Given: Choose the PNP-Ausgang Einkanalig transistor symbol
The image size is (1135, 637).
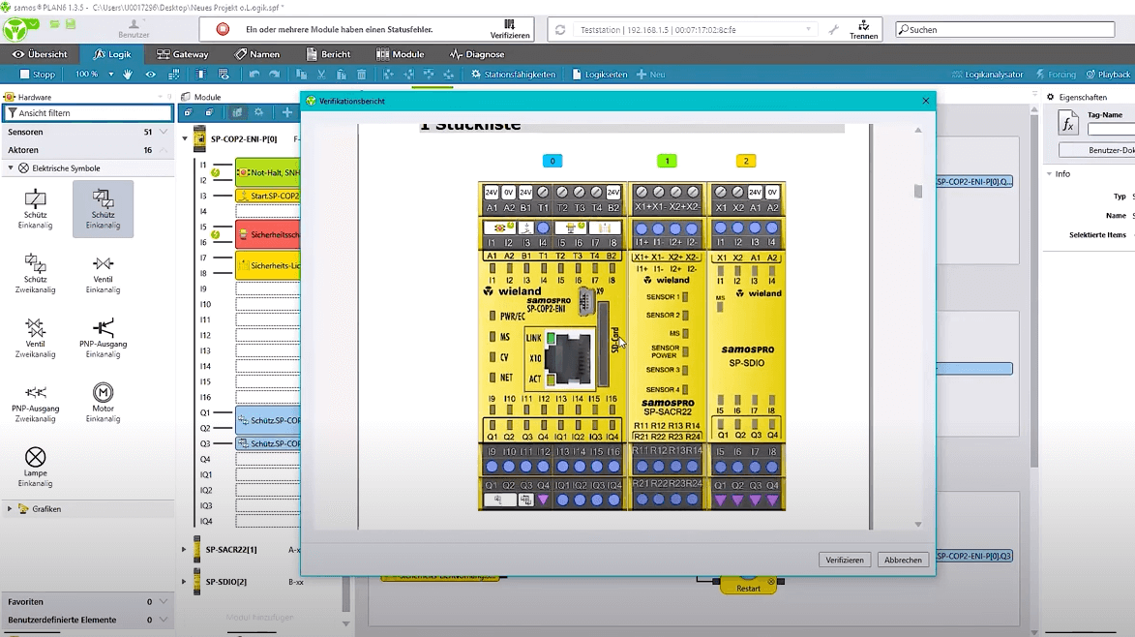Looking at the screenshot, I should point(103,335).
